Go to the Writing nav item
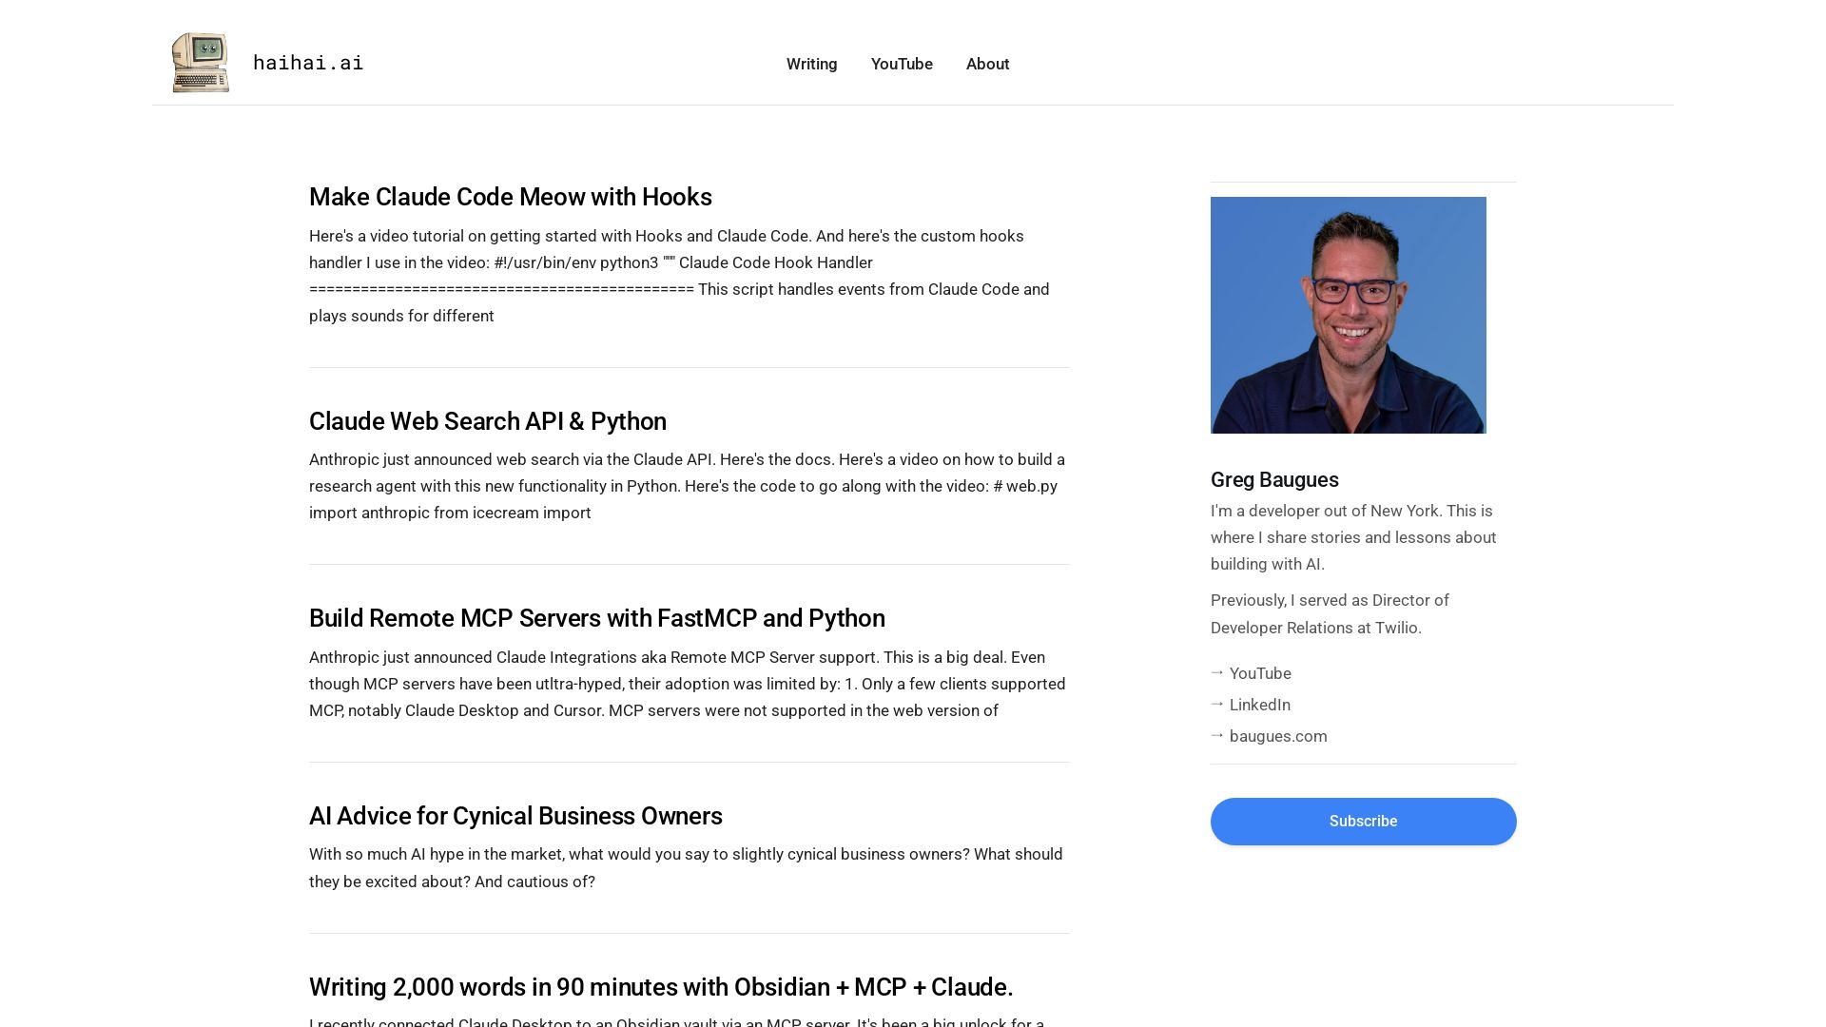Viewport: 1826px width, 1027px height. (x=811, y=64)
